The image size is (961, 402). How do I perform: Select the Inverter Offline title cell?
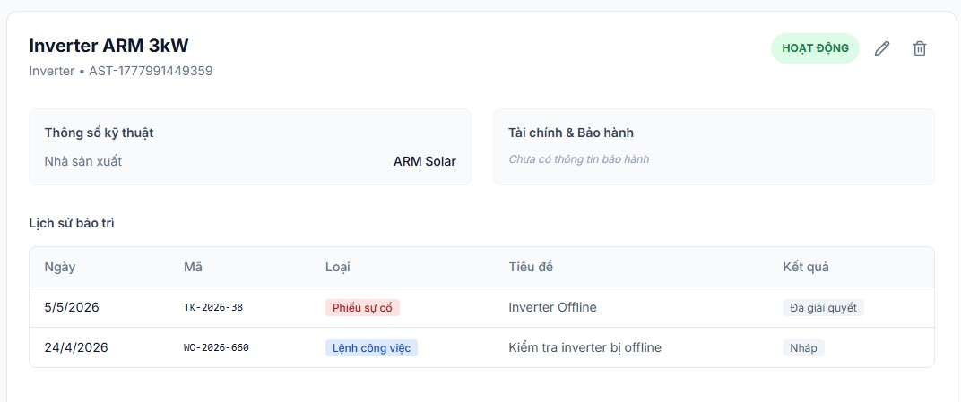pyautogui.click(x=552, y=307)
